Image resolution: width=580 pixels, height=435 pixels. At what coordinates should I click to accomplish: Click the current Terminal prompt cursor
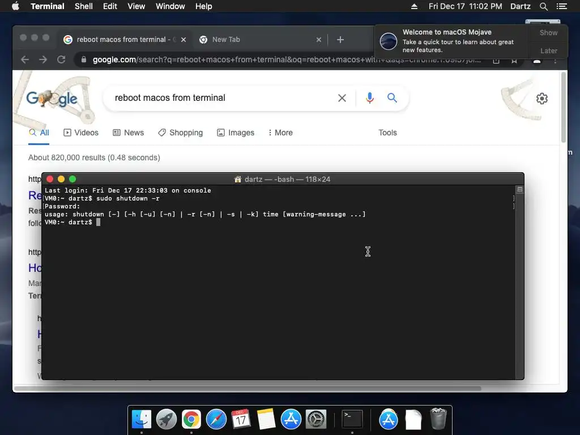98,222
